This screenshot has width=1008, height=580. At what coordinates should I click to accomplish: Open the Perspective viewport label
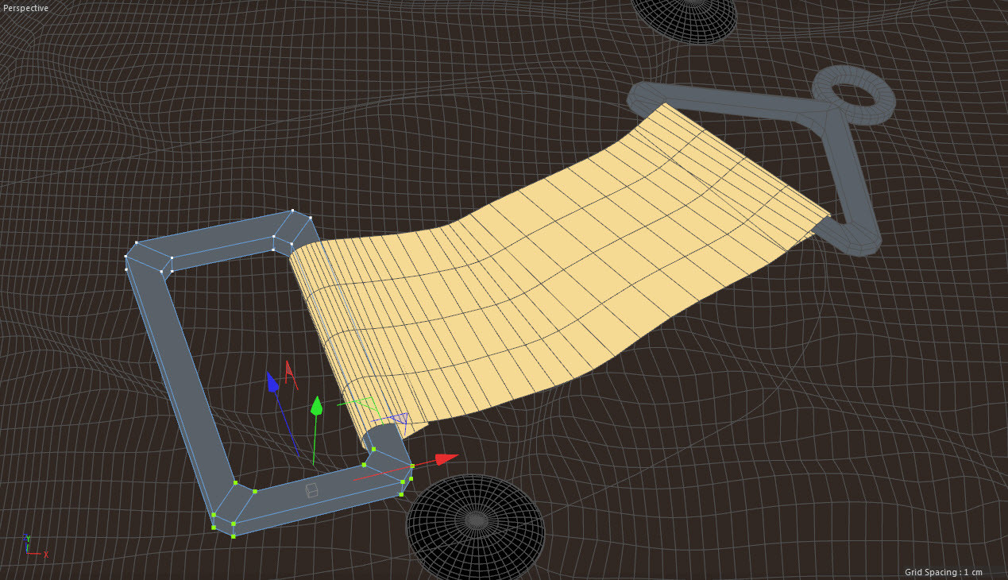25,8
